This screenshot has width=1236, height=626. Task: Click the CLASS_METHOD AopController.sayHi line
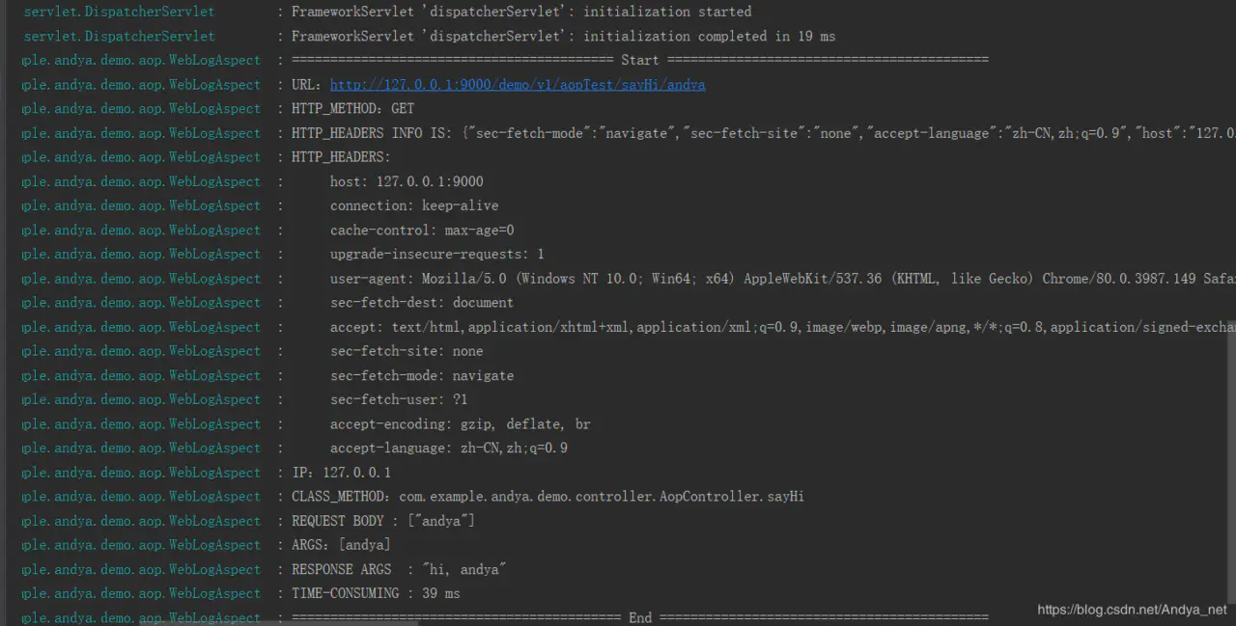coord(548,497)
